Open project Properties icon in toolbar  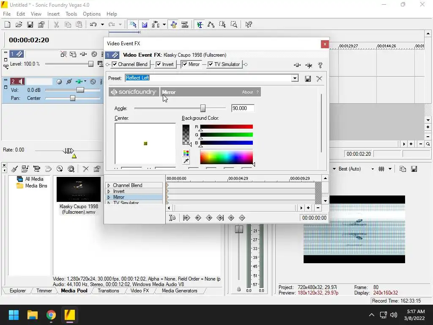click(41, 25)
